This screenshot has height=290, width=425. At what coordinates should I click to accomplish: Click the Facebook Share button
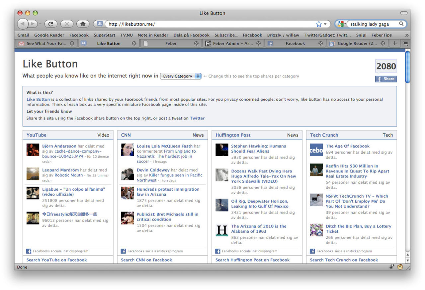coord(386,79)
